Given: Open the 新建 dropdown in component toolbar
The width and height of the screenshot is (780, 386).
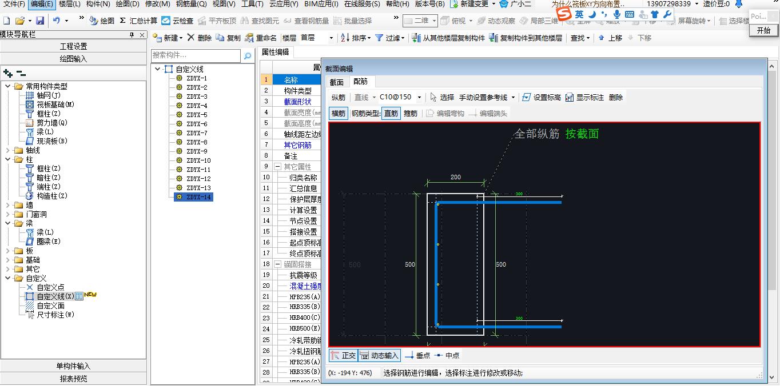Looking at the screenshot, I should [181, 38].
